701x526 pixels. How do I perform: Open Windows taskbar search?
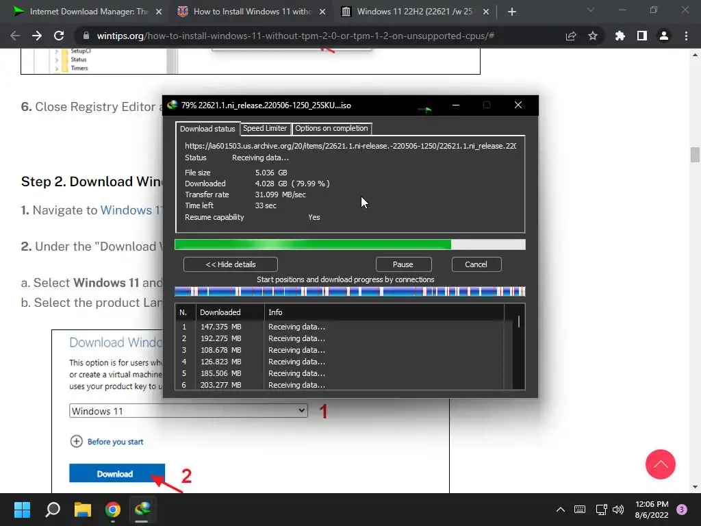(53, 510)
